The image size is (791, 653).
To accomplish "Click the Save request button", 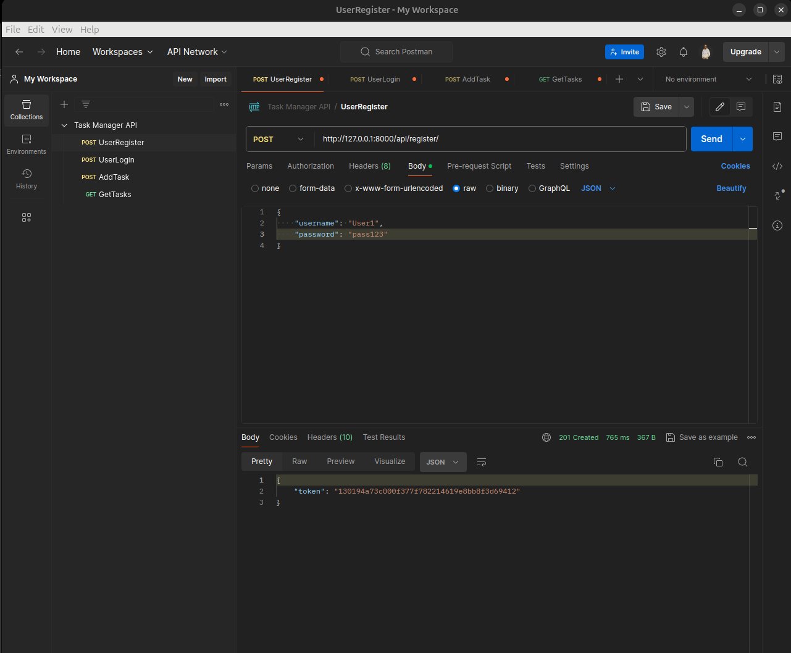I will tap(656, 107).
